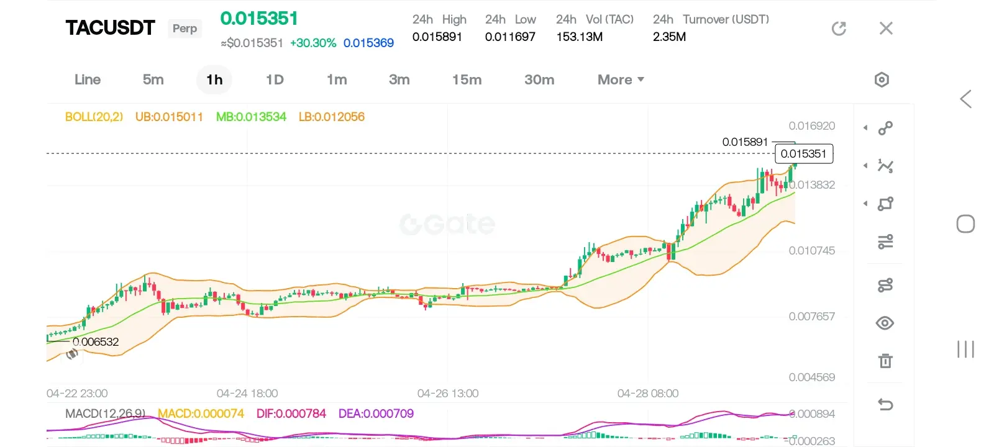Click the LB:0.012056 lower band value
Viewport: 994px width, 447px height.
click(332, 117)
